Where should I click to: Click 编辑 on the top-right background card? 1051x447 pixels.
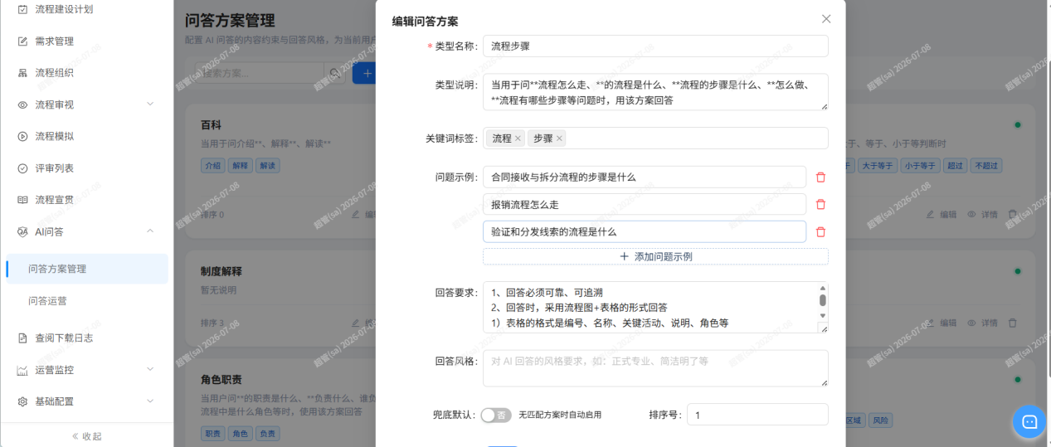[x=941, y=214]
